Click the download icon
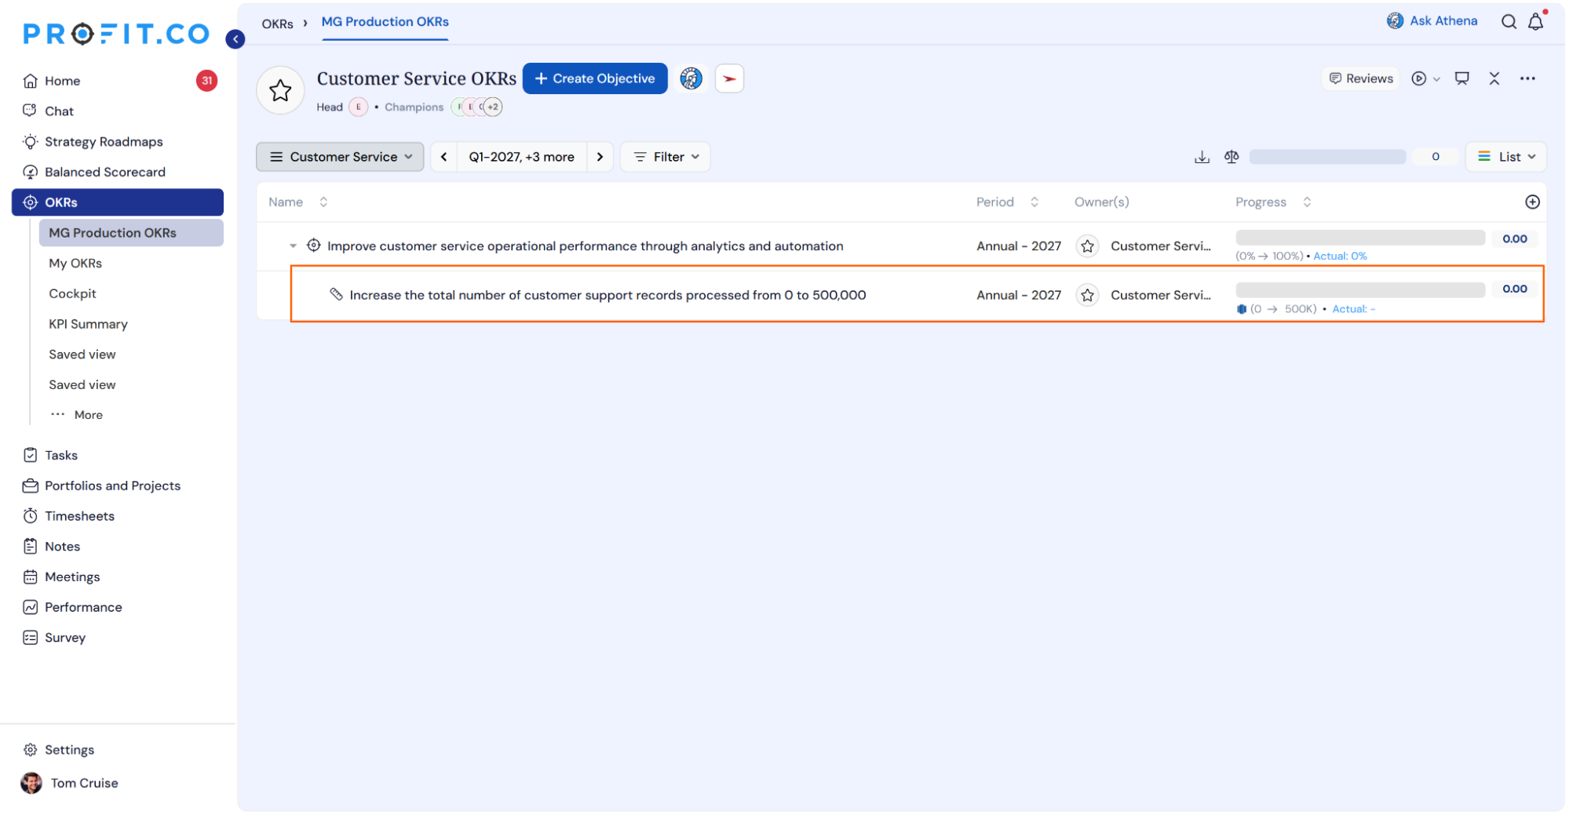1569x815 pixels. click(x=1202, y=157)
